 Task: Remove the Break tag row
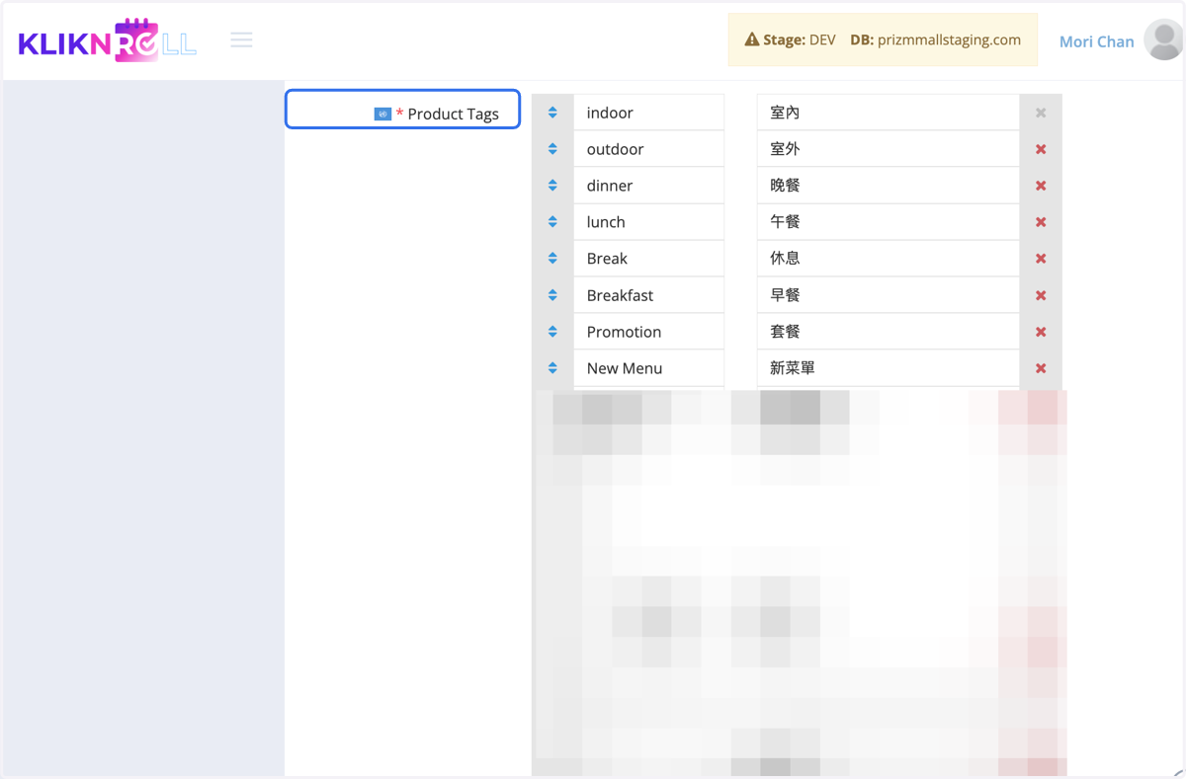(x=1041, y=259)
